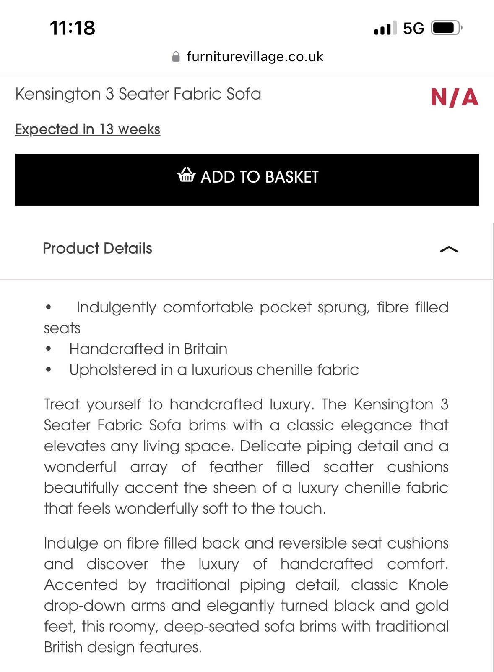
Task: Tap the 5G network indicator
Action: [413, 29]
